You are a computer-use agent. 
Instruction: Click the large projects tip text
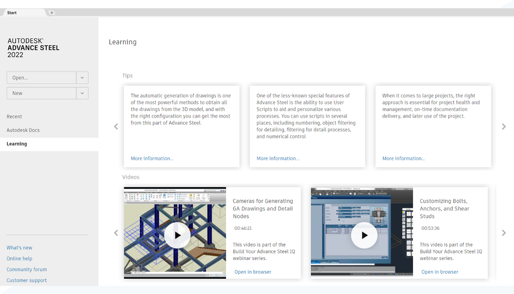(x=431, y=106)
